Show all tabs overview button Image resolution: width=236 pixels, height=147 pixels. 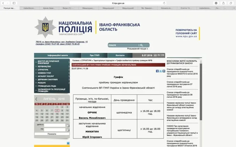pyautogui.click(x=231, y=3)
